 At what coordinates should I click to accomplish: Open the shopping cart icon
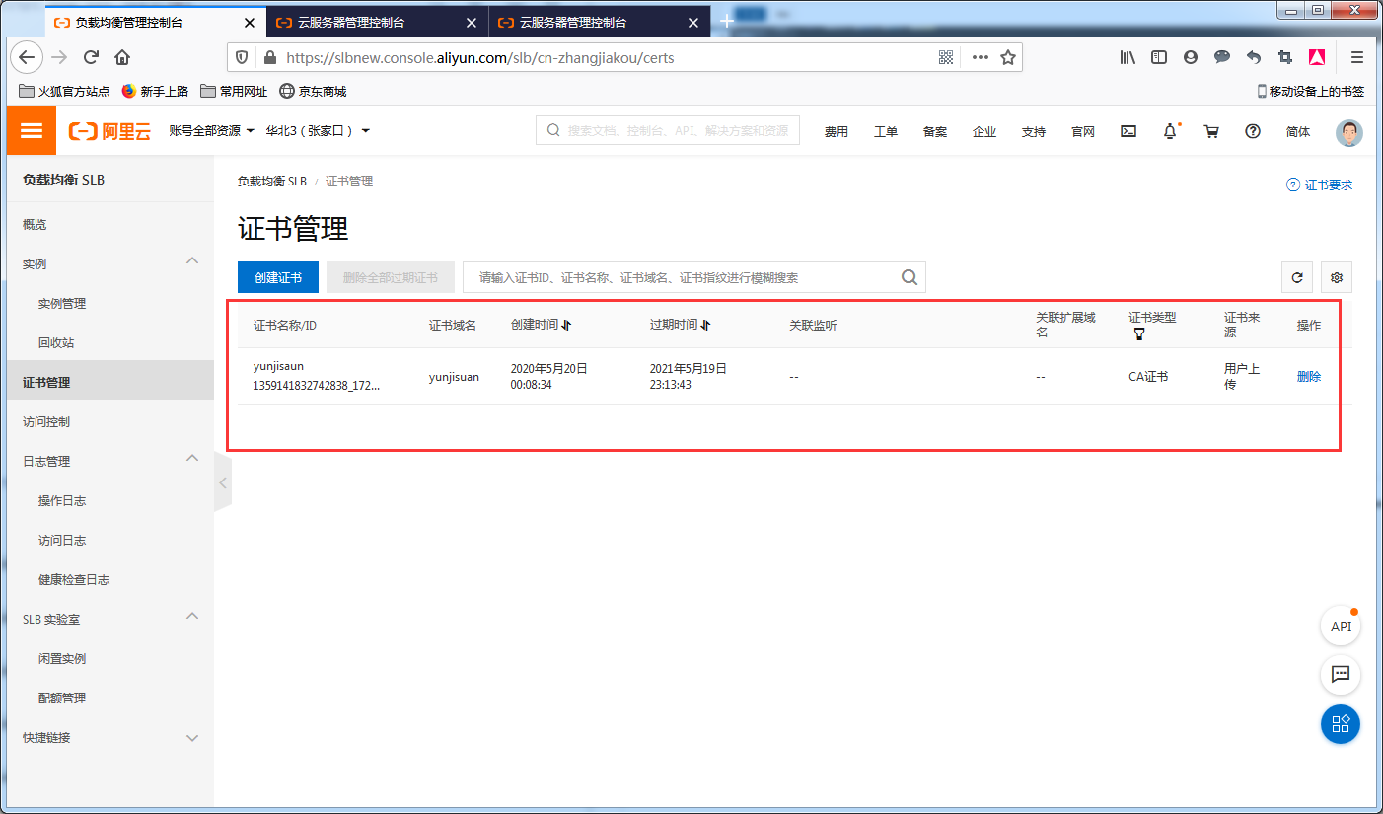tap(1211, 129)
